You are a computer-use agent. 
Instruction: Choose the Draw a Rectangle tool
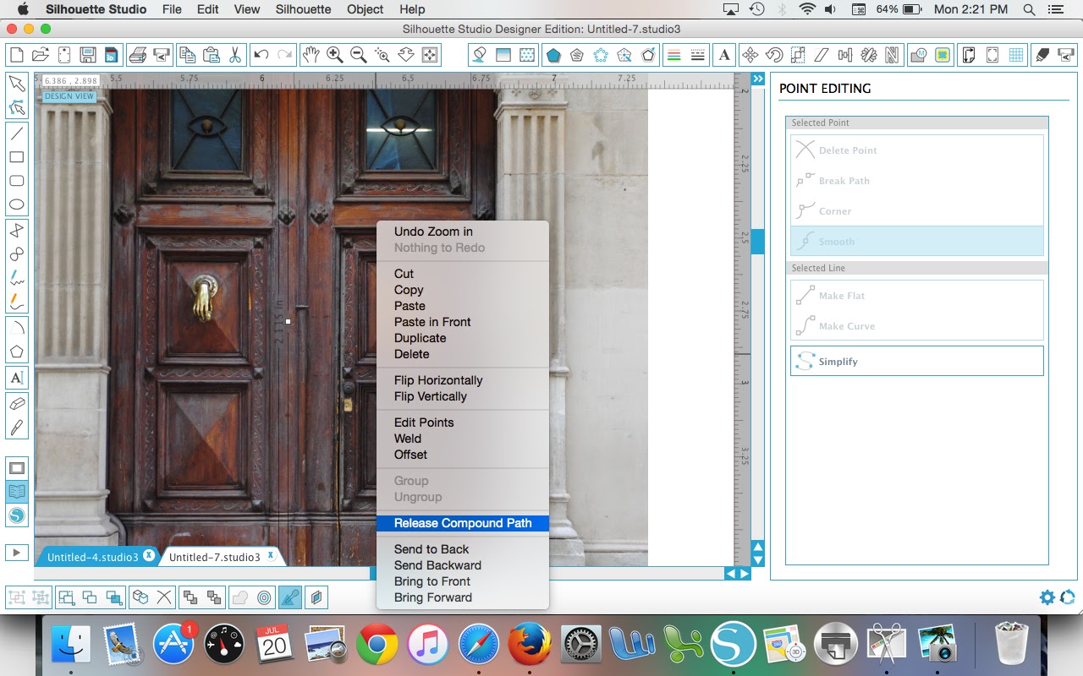coord(16,156)
